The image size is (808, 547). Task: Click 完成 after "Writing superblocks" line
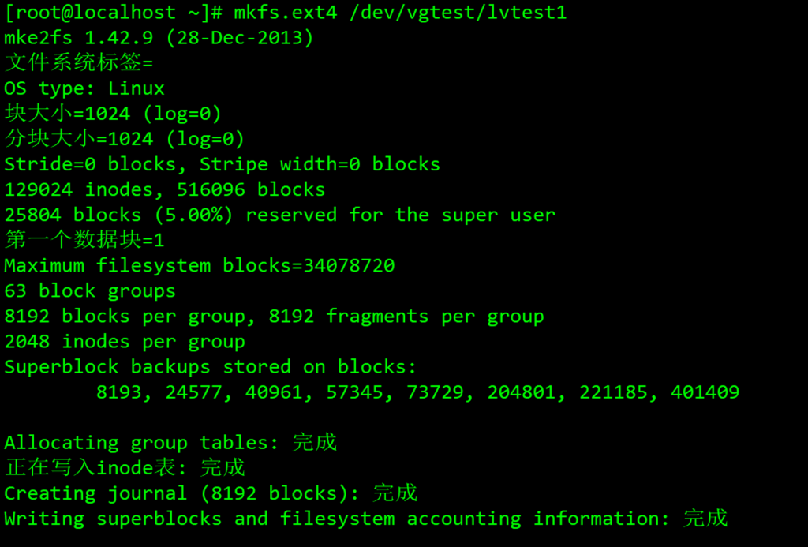(705, 519)
